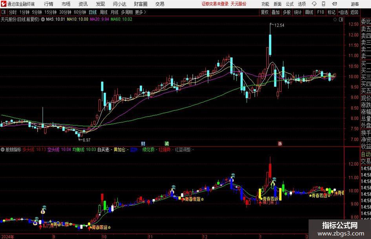Open the 公式 menu

(x=290, y=4)
